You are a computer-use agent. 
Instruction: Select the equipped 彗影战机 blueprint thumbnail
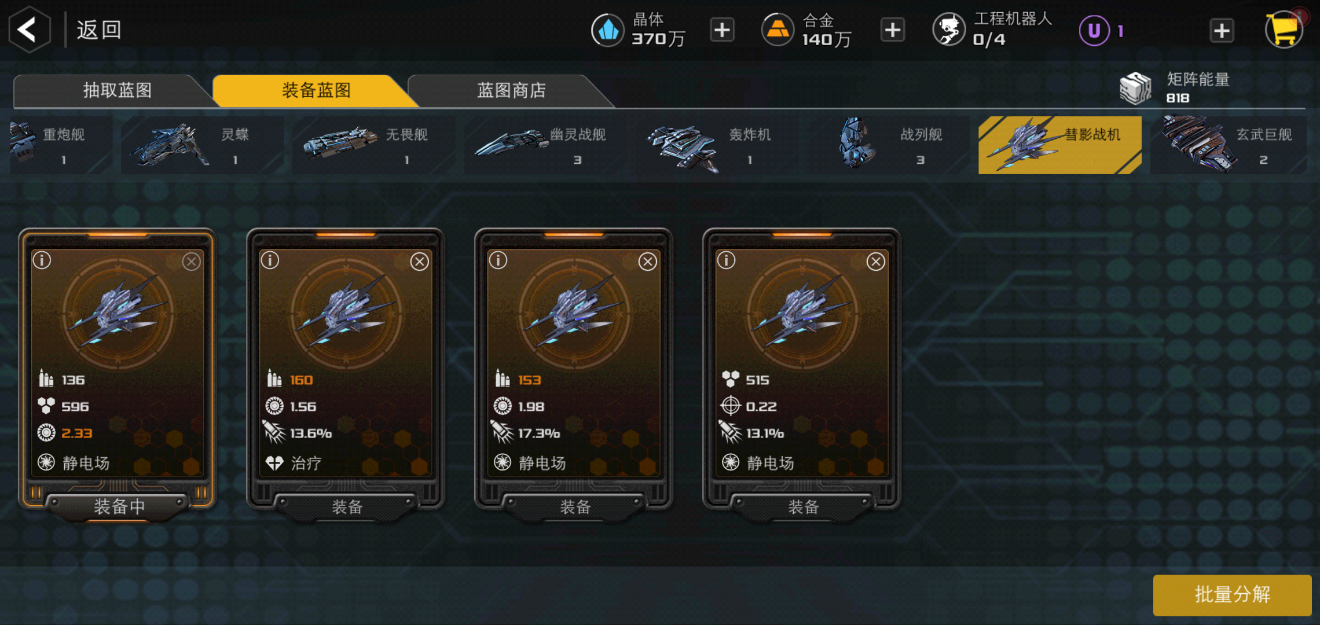click(118, 312)
